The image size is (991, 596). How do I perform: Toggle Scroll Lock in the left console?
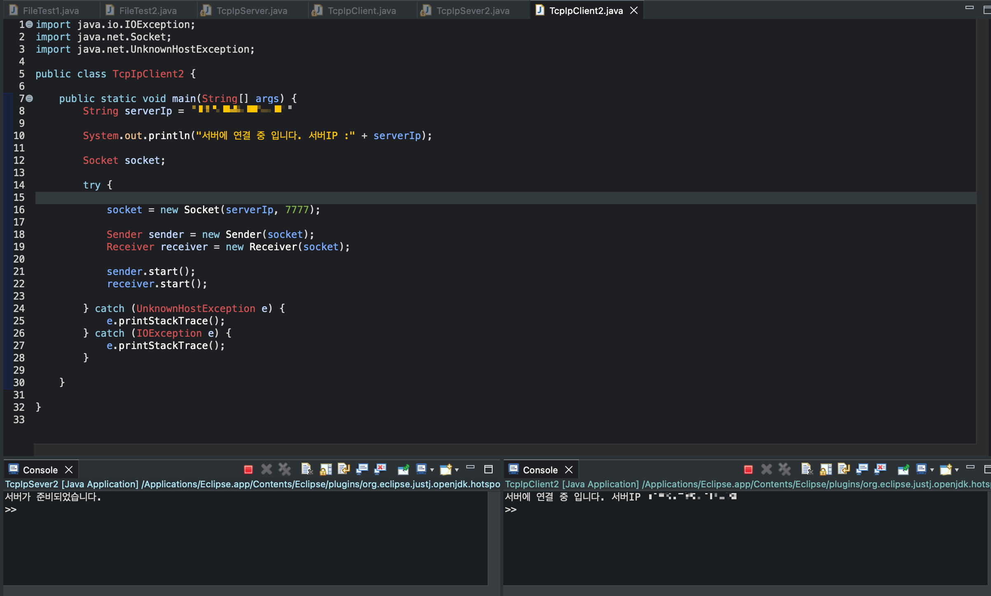click(325, 470)
